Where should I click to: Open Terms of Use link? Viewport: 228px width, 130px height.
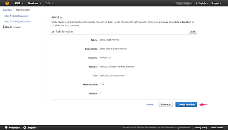[217, 128]
